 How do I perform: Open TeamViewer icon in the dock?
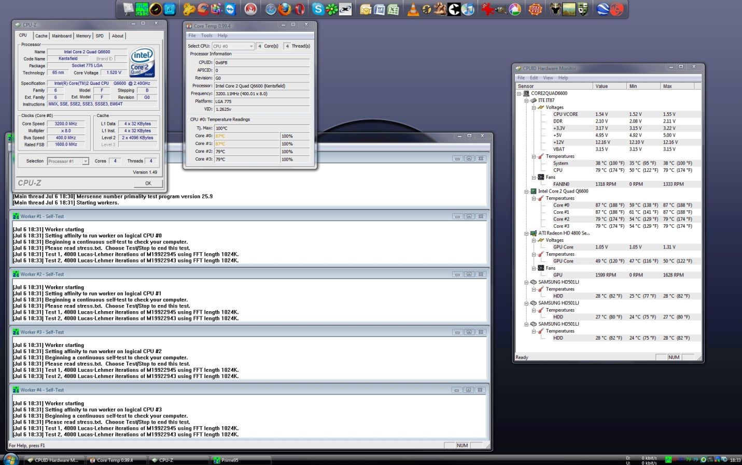click(230, 9)
